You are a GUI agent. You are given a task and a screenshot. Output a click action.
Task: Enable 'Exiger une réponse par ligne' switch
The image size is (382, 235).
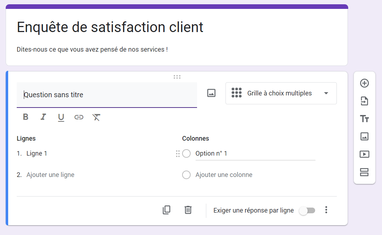[x=307, y=210]
